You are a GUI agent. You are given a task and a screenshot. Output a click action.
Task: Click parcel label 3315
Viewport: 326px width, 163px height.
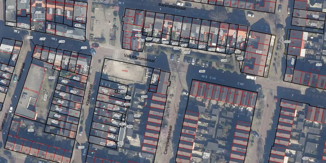[259, 52]
